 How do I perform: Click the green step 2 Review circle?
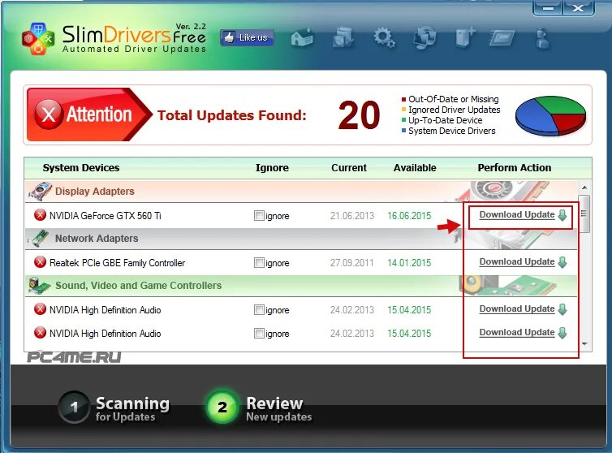222,408
